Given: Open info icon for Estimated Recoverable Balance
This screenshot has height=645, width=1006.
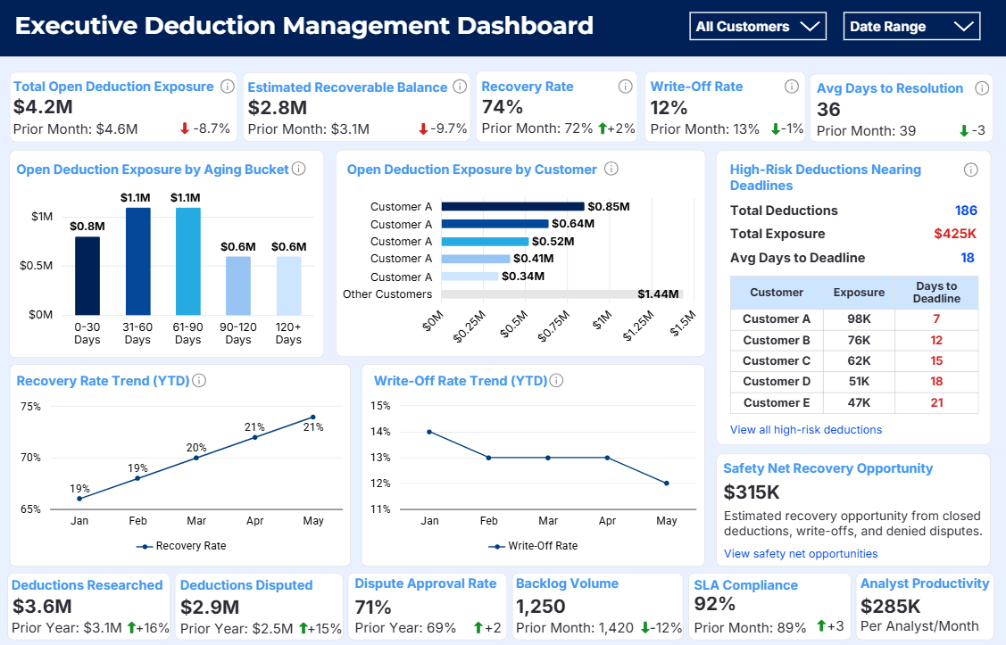Looking at the screenshot, I should (460, 86).
